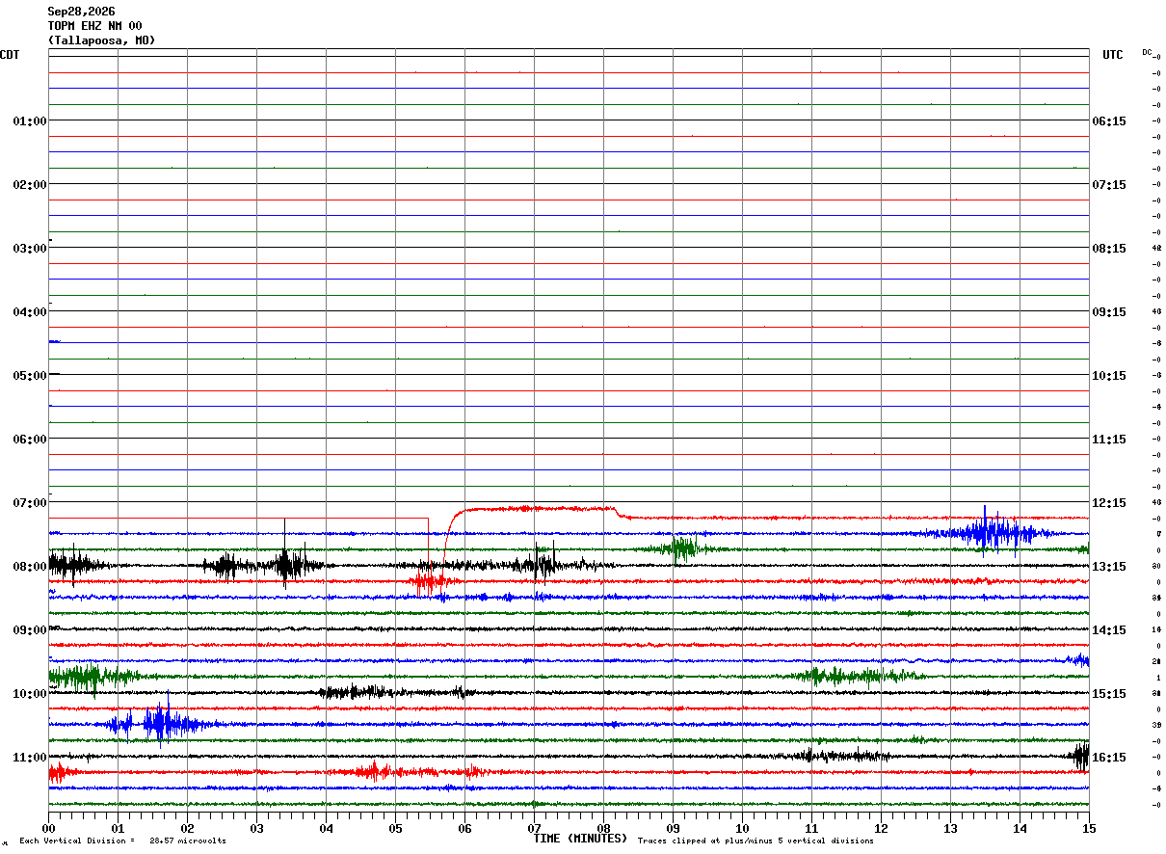This screenshot has width=1166, height=854.
Task: Click the green event burst near minute 9
Action: click(684, 548)
